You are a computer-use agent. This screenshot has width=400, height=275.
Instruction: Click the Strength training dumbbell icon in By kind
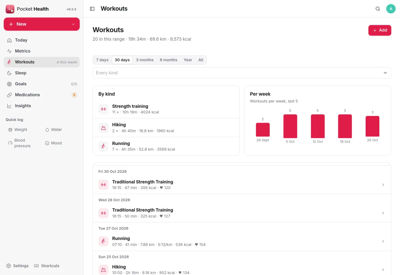click(103, 109)
